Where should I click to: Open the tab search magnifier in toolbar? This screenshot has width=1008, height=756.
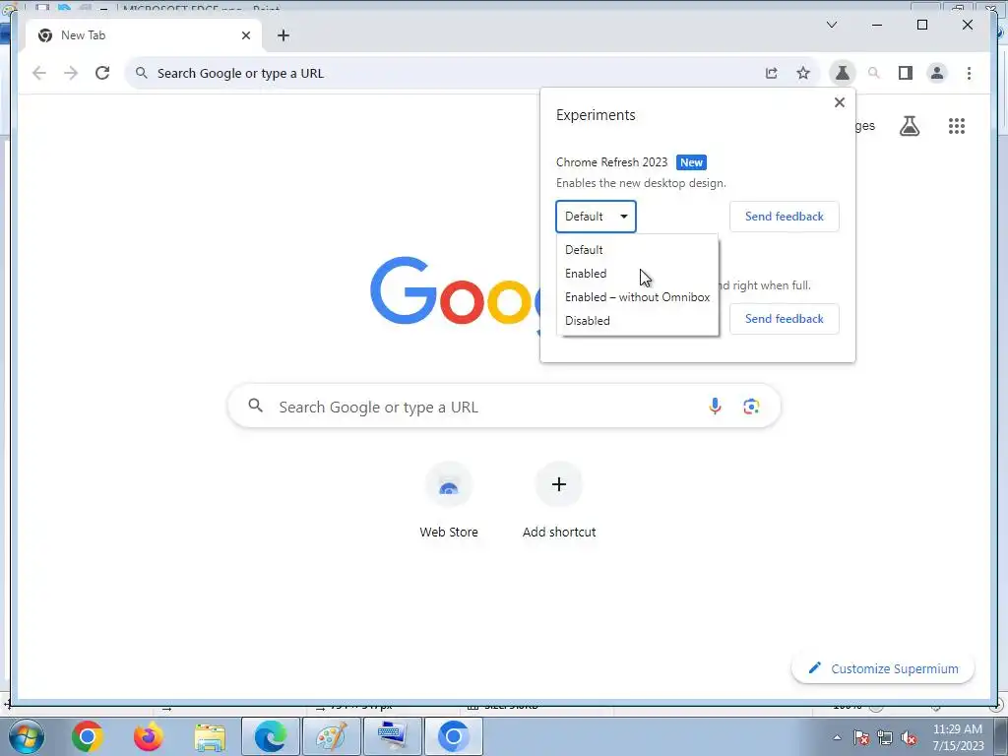tap(874, 73)
